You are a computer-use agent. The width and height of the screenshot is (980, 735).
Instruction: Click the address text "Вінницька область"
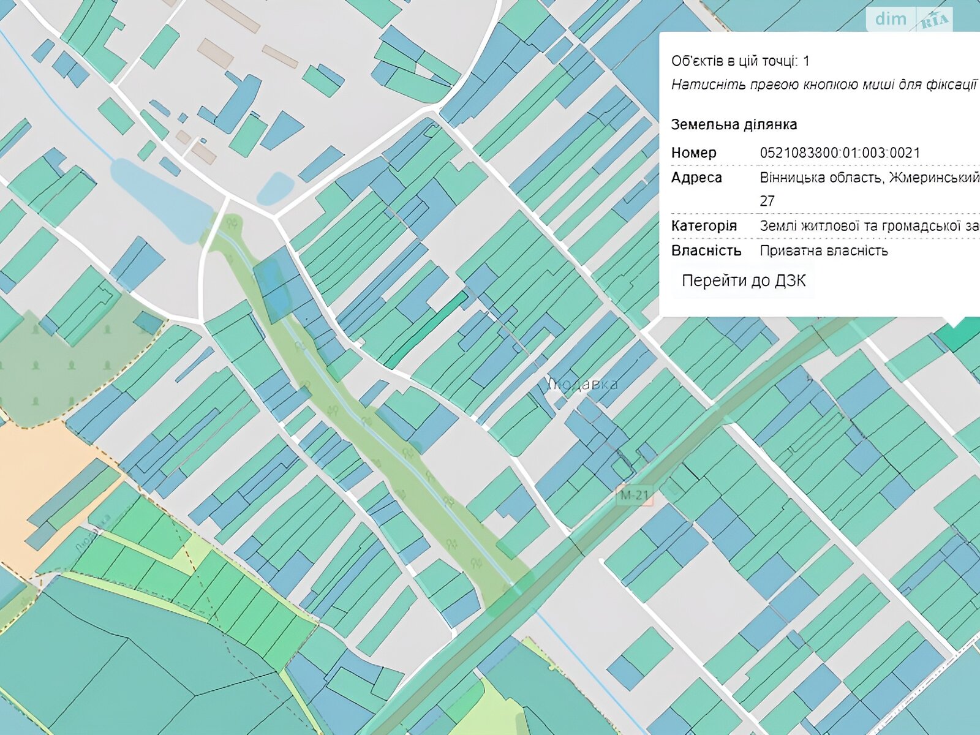(x=821, y=178)
